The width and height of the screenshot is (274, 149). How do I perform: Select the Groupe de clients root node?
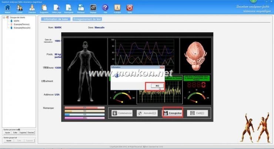click(17, 17)
